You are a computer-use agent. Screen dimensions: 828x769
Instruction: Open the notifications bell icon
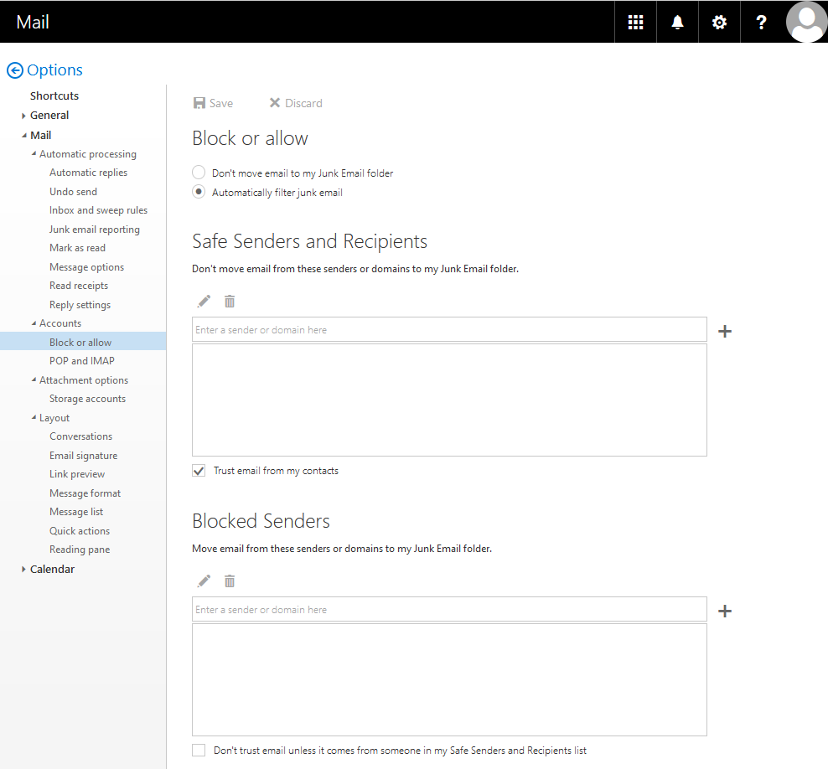click(677, 23)
